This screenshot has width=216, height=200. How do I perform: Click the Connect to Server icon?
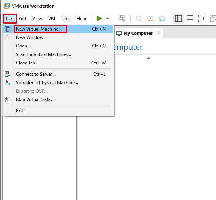point(8,74)
